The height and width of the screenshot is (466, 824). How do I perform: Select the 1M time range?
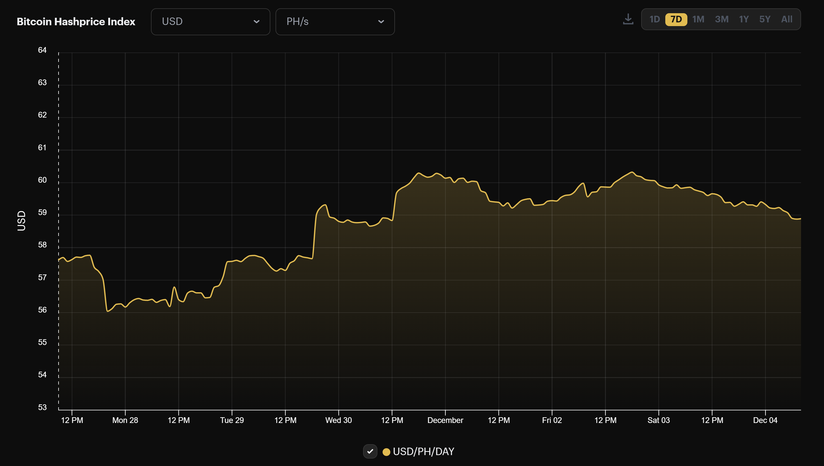[x=699, y=19]
